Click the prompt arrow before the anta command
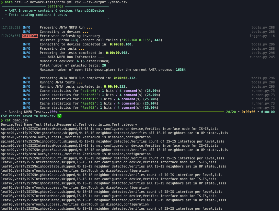 click(x=2, y=2)
